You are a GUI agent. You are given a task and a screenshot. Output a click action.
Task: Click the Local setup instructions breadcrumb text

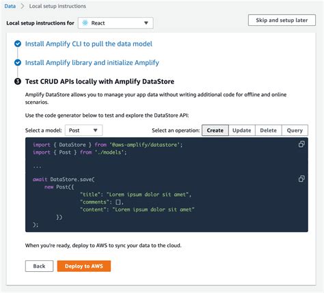coord(57,6)
